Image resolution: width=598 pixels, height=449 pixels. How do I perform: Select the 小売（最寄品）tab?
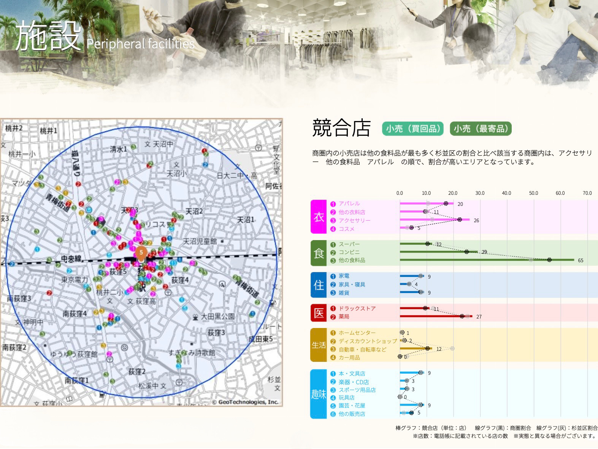pyautogui.click(x=481, y=129)
